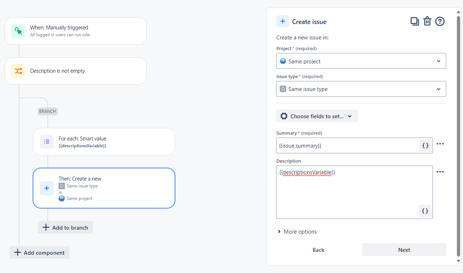463x273 pixels.
Task: Open the Issue type dropdown showing Same issue type
Action: (x=361, y=88)
